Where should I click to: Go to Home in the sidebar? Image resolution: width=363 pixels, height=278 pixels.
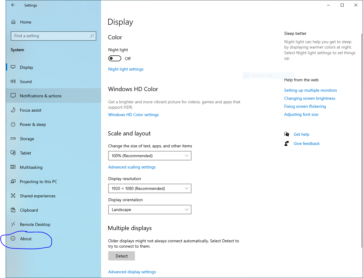[54, 22]
